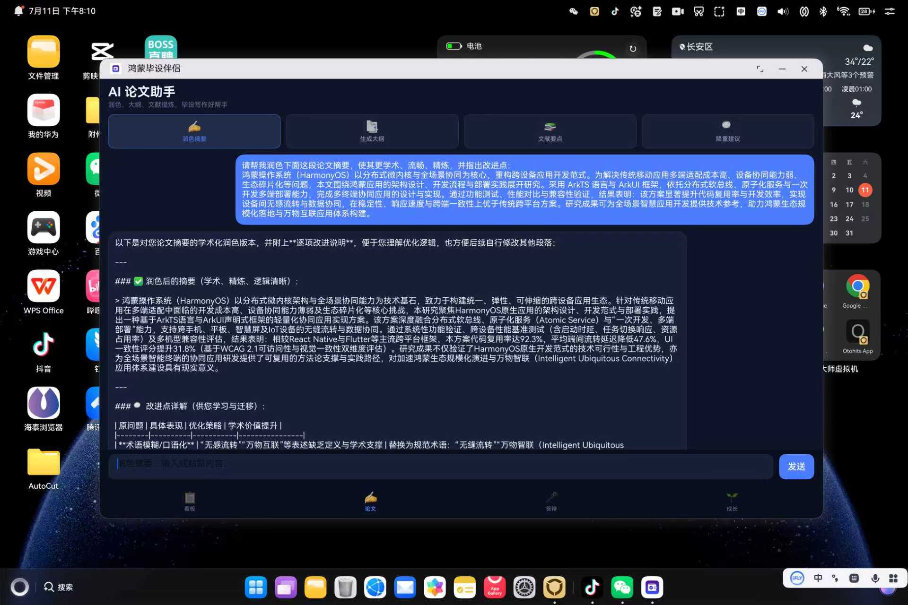Select the 润色摘要 tab

[x=194, y=131]
